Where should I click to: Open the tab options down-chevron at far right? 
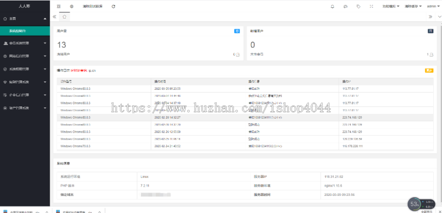click(x=440, y=17)
